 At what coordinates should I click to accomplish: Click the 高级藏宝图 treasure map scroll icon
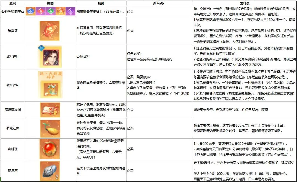(50, 109)
